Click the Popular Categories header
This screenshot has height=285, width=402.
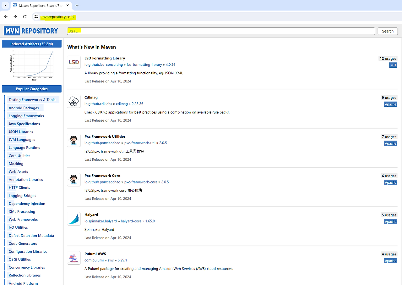(x=32, y=89)
